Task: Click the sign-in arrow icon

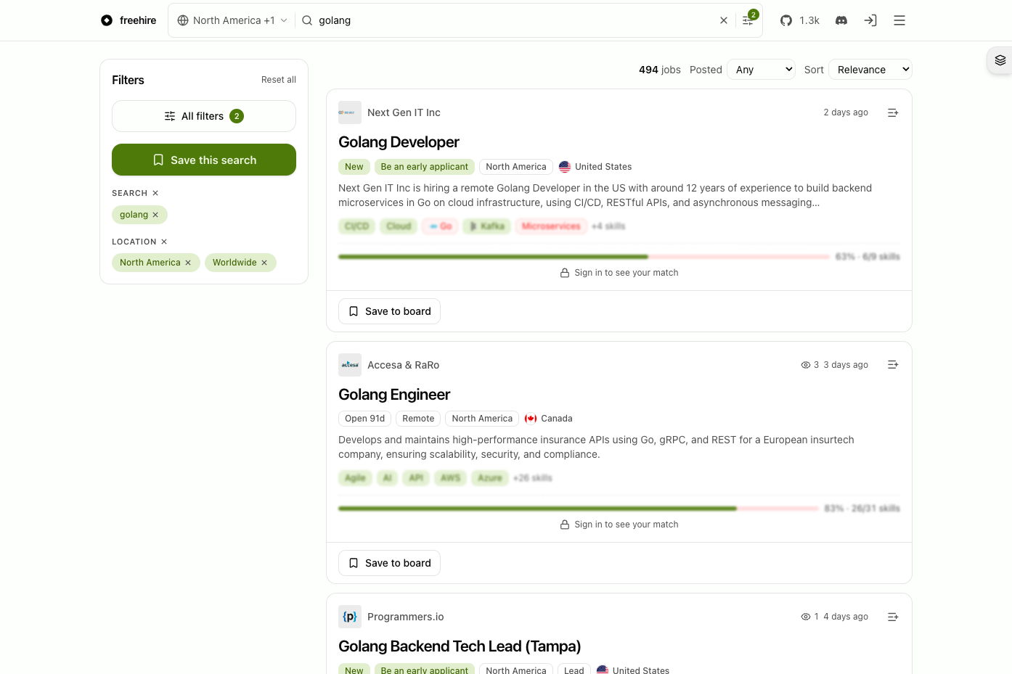Action: click(870, 20)
